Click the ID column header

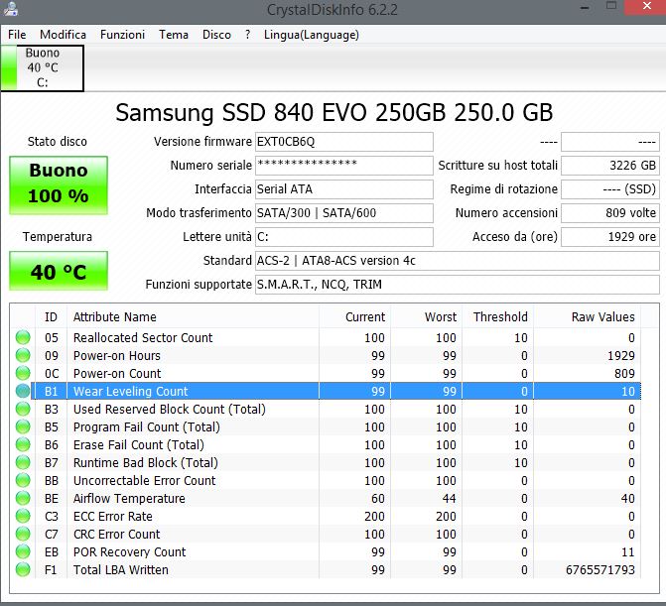(x=51, y=317)
